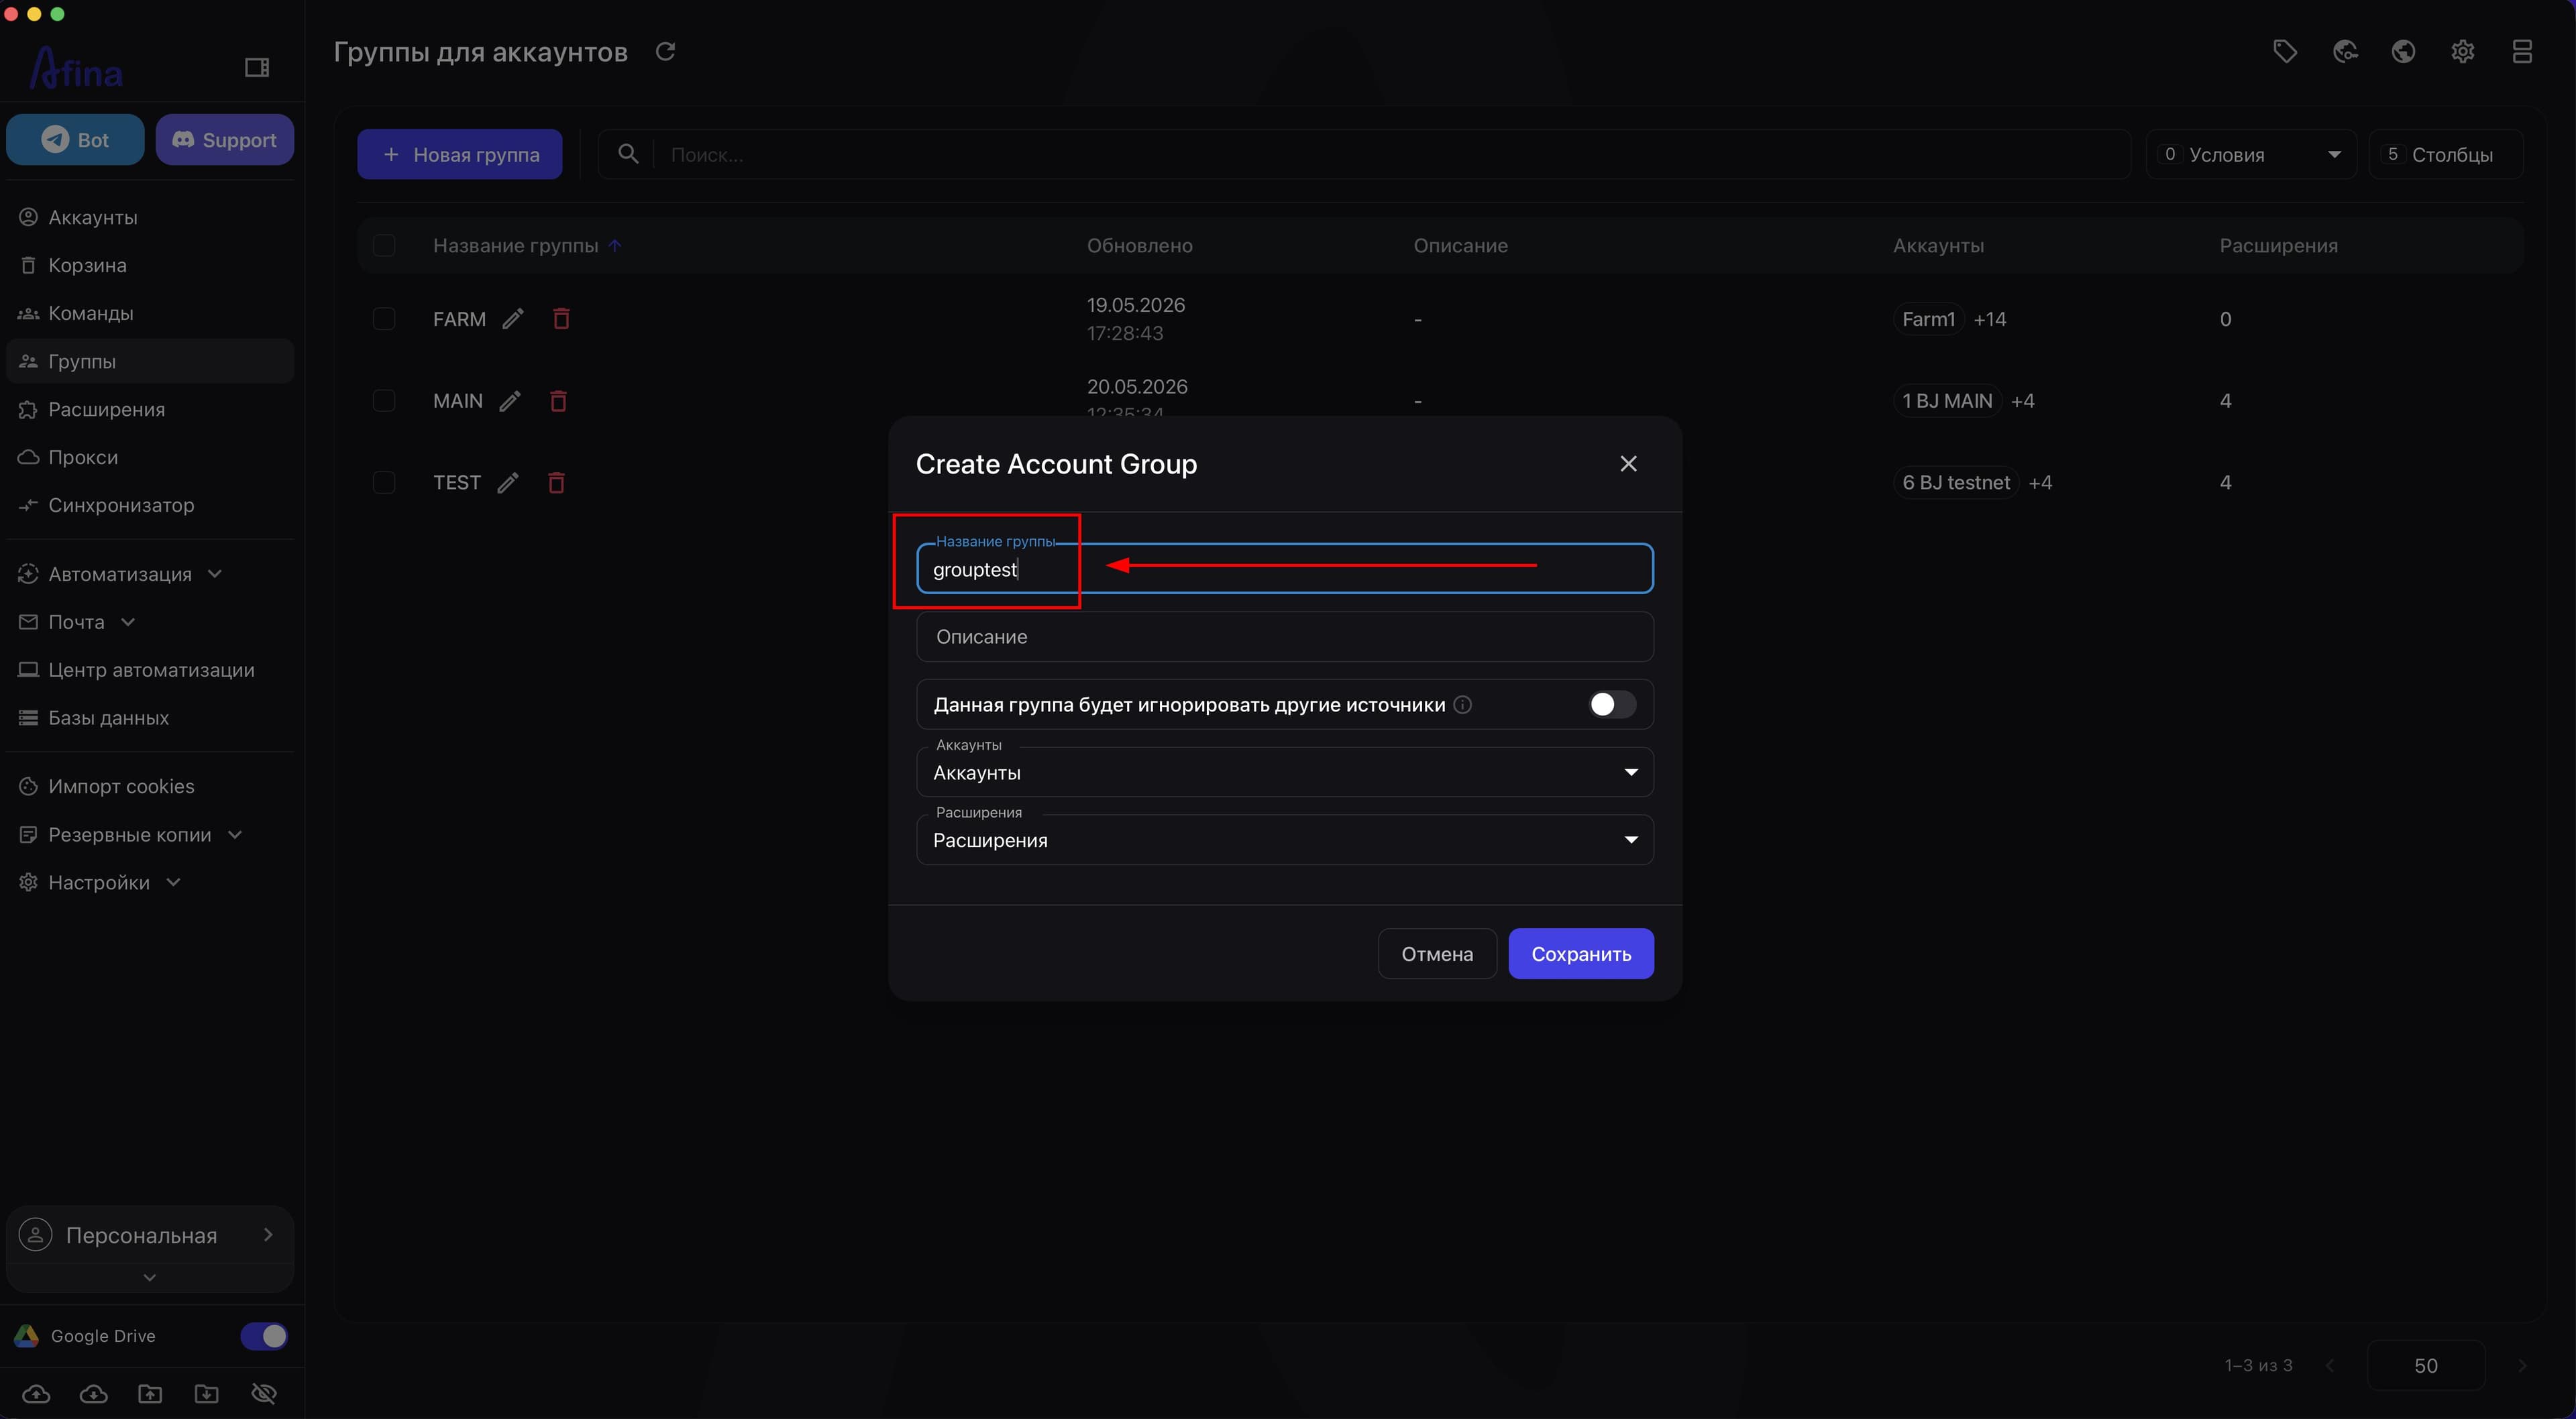Toggle the Google Drive switch
Image resolution: width=2576 pixels, height=1419 pixels.
[x=264, y=1336]
